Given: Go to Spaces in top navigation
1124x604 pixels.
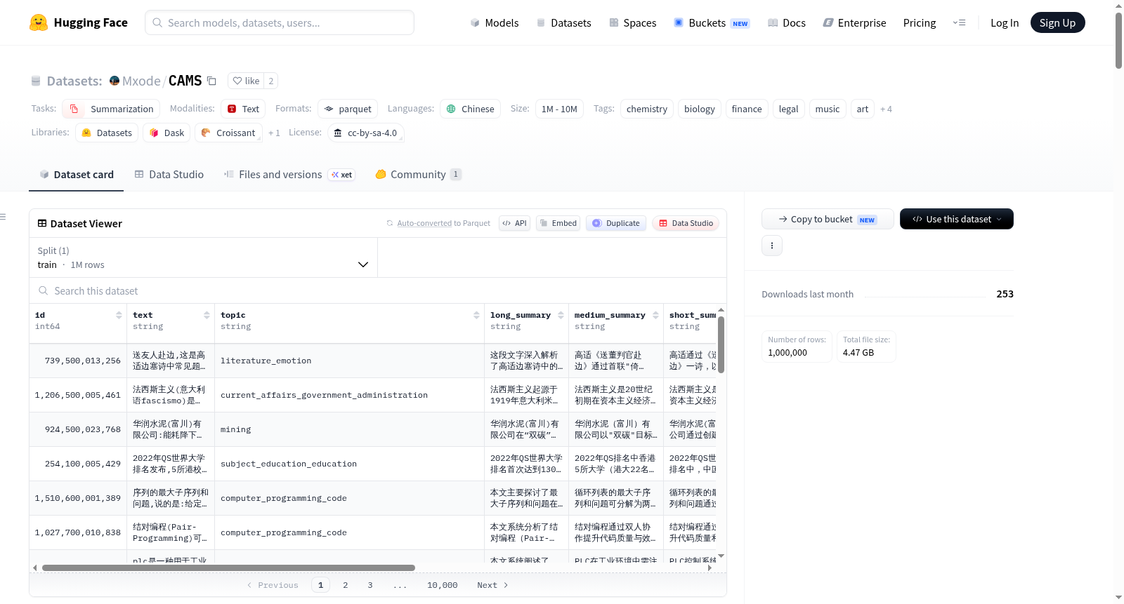Looking at the screenshot, I should pyautogui.click(x=632, y=22).
